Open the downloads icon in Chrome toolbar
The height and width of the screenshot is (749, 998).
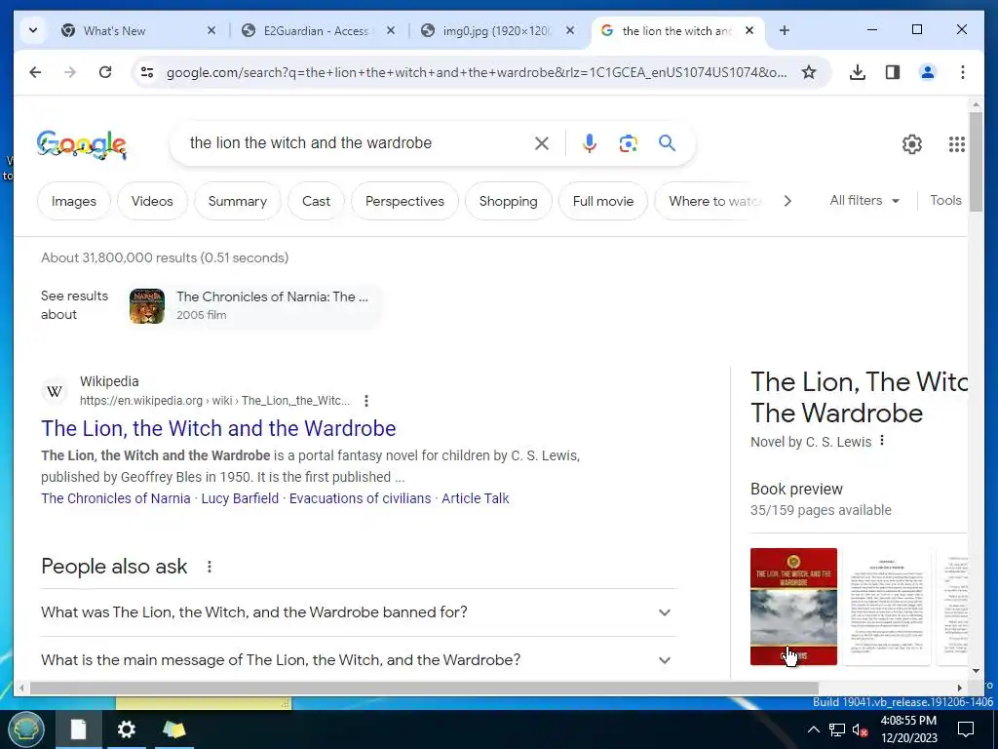click(x=858, y=72)
